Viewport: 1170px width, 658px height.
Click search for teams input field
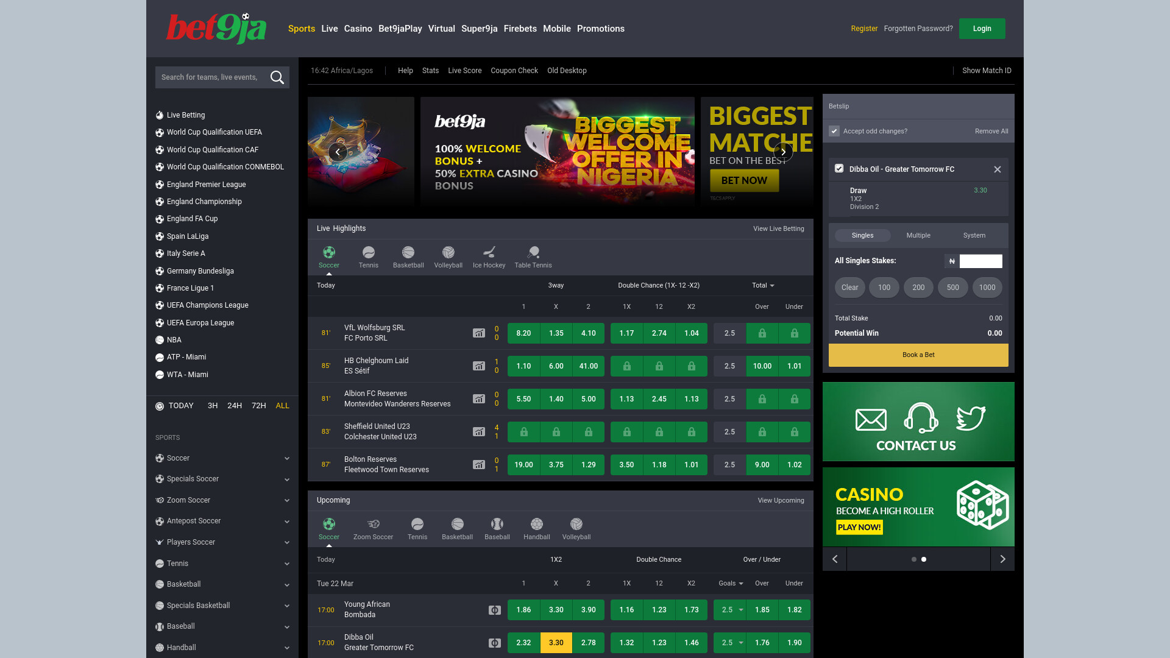click(210, 77)
